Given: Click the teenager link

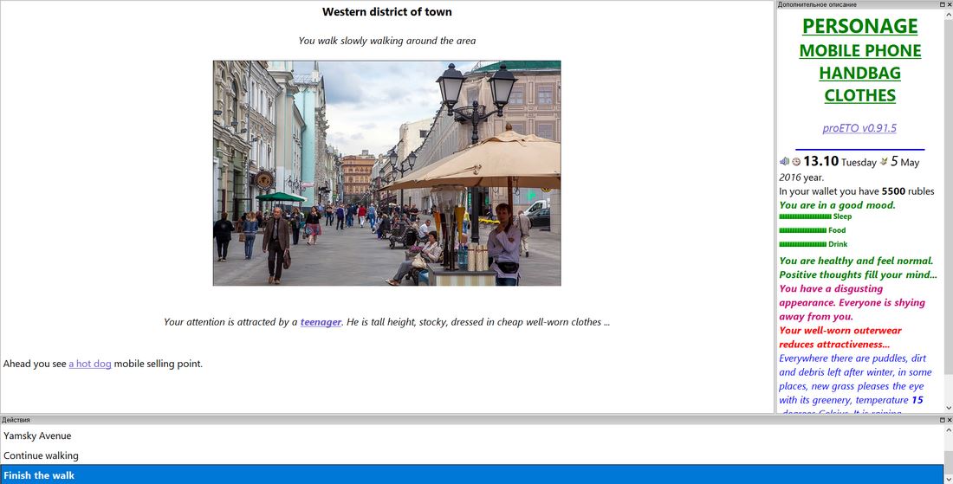Looking at the screenshot, I should 321,322.
